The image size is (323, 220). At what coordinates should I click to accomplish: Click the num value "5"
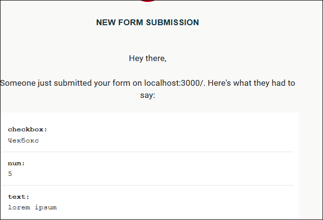pyautogui.click(x=10, y=173)
